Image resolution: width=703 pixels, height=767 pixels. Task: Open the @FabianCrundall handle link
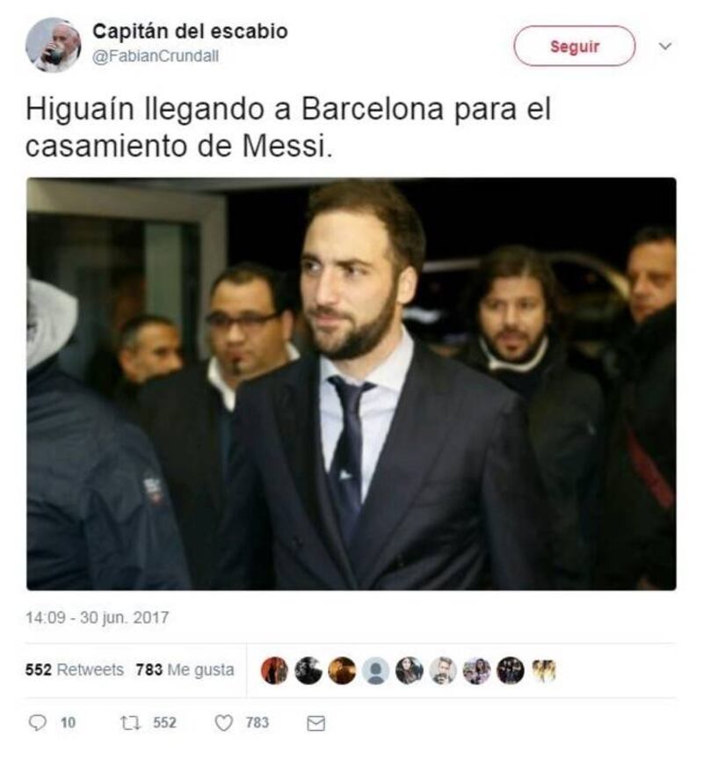pos(156,56)
